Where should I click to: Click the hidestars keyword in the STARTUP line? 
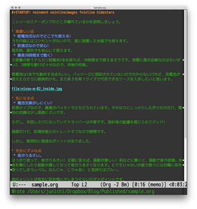click(x=106, y=12)
